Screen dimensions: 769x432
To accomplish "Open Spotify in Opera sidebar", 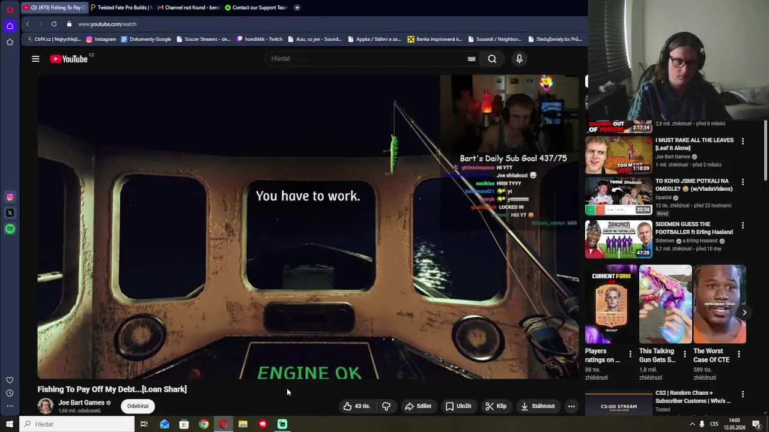I will click(x=10, y=229).
